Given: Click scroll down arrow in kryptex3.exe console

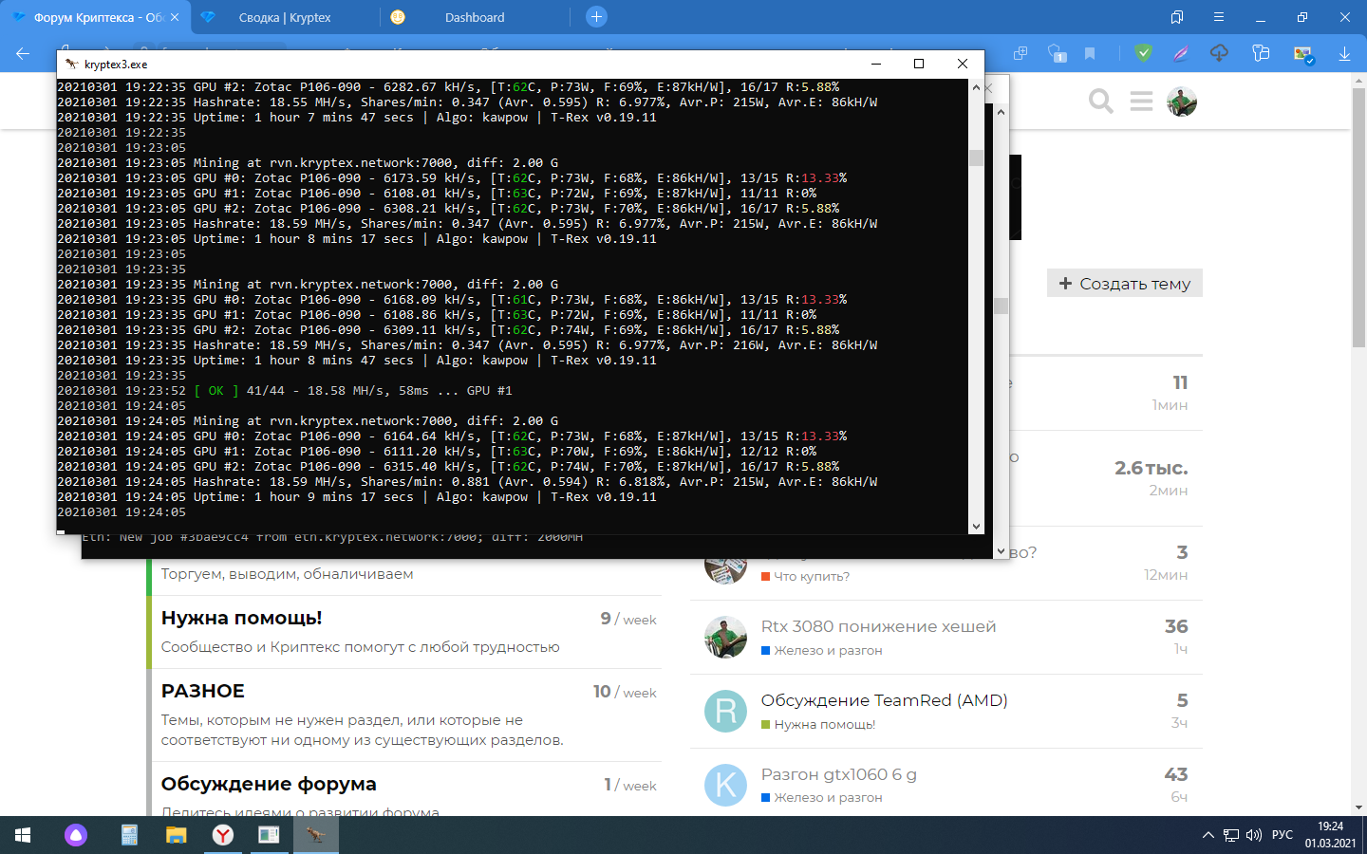Looking at the screenshot, I should [x=976, y=527].
